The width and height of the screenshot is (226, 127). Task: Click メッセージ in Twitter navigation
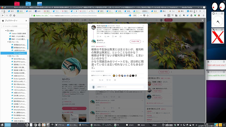click(93, 20)
